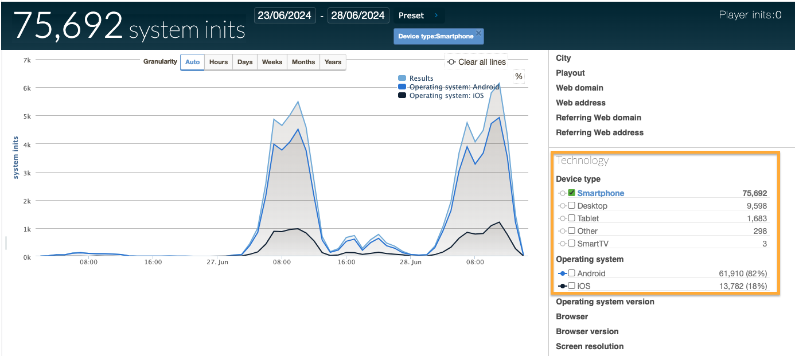The width and height of the screenshot is (795, 356).
Task: Remove the Device type:Smartphone filter chip
Action: pyautogui.click(x=478, y=33)
